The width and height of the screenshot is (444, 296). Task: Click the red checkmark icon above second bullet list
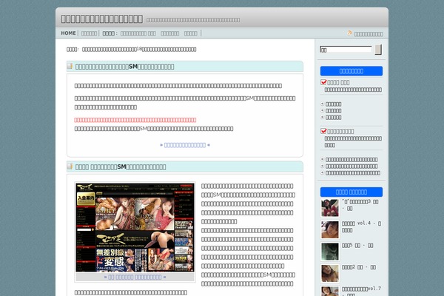[323, 131]
